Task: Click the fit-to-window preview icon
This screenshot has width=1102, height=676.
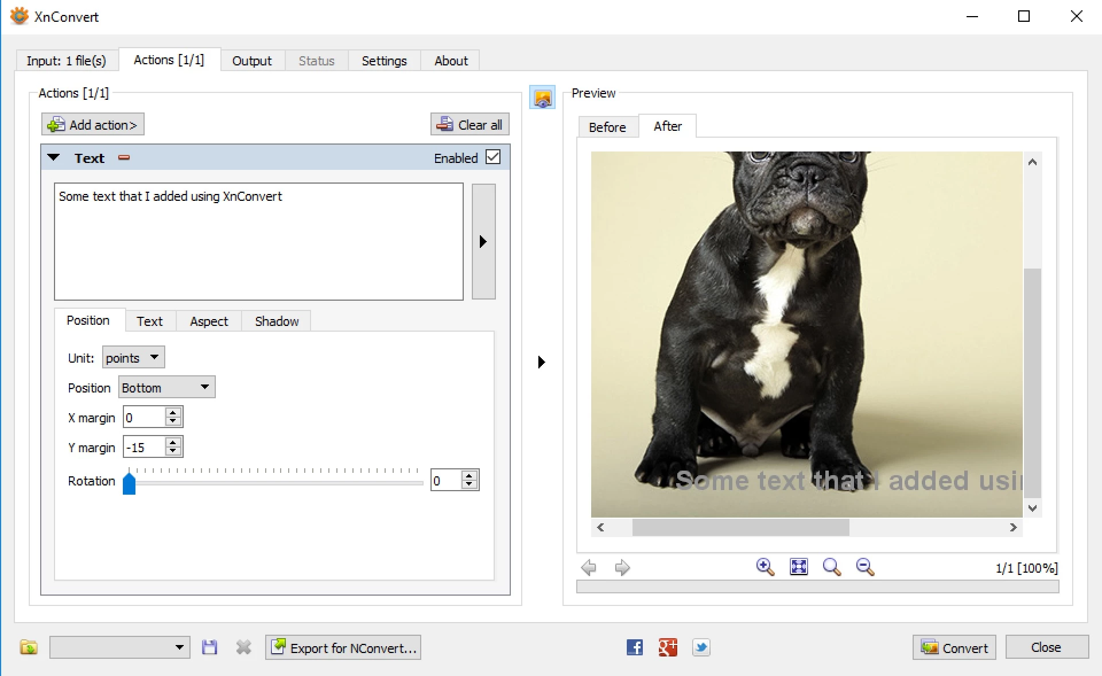Action: (x=798, y=567)
